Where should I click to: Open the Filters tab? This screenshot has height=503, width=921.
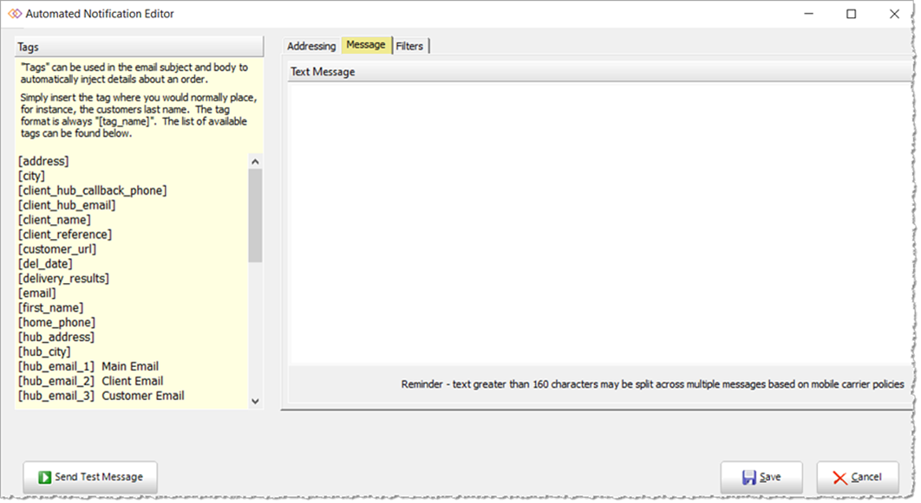(x=409, y=46)
